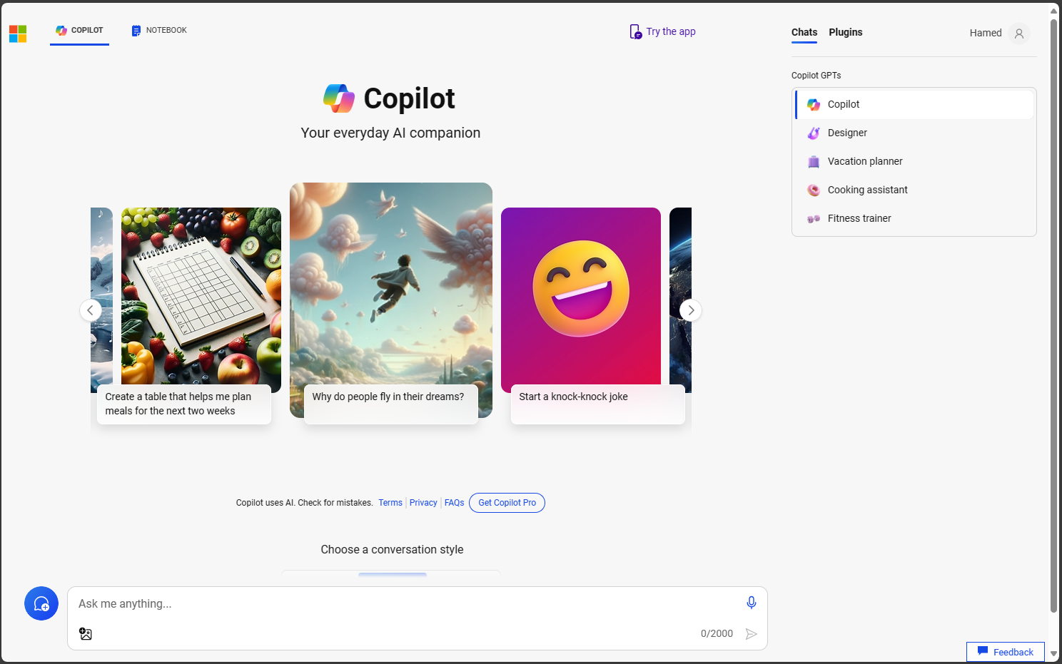Click the Copilot GPTs heading text
1062x664 pixels.
pyautogui.click(x=816, y=76)
